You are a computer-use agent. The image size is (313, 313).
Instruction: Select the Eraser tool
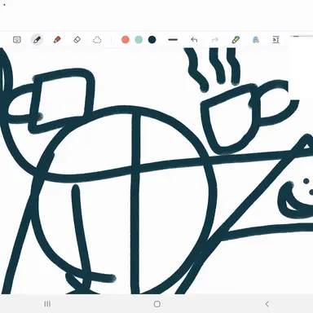pyautogui.click(x=77, y=40)
